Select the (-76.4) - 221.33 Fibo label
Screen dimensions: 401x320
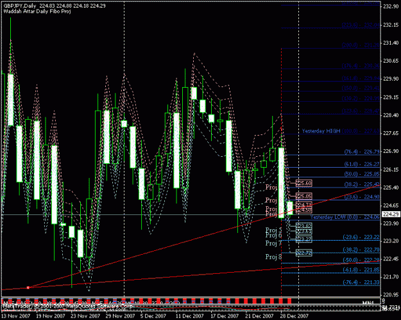click(361, 282)
